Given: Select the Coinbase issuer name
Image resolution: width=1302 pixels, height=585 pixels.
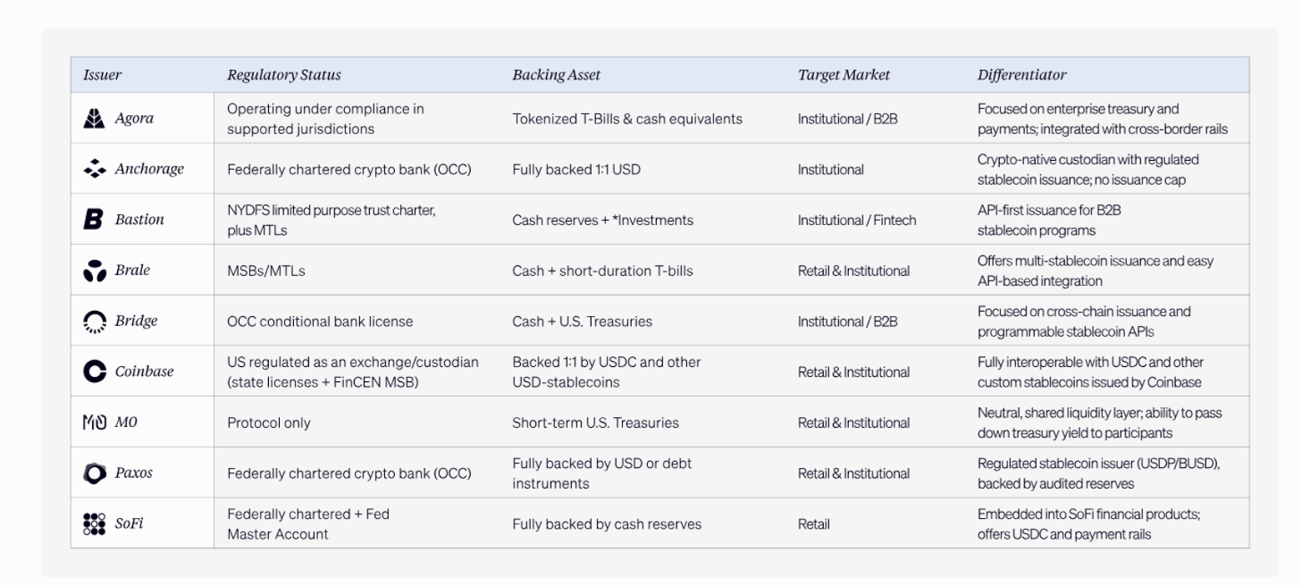Looking at the screenshot, I should (x=146, y=372).
